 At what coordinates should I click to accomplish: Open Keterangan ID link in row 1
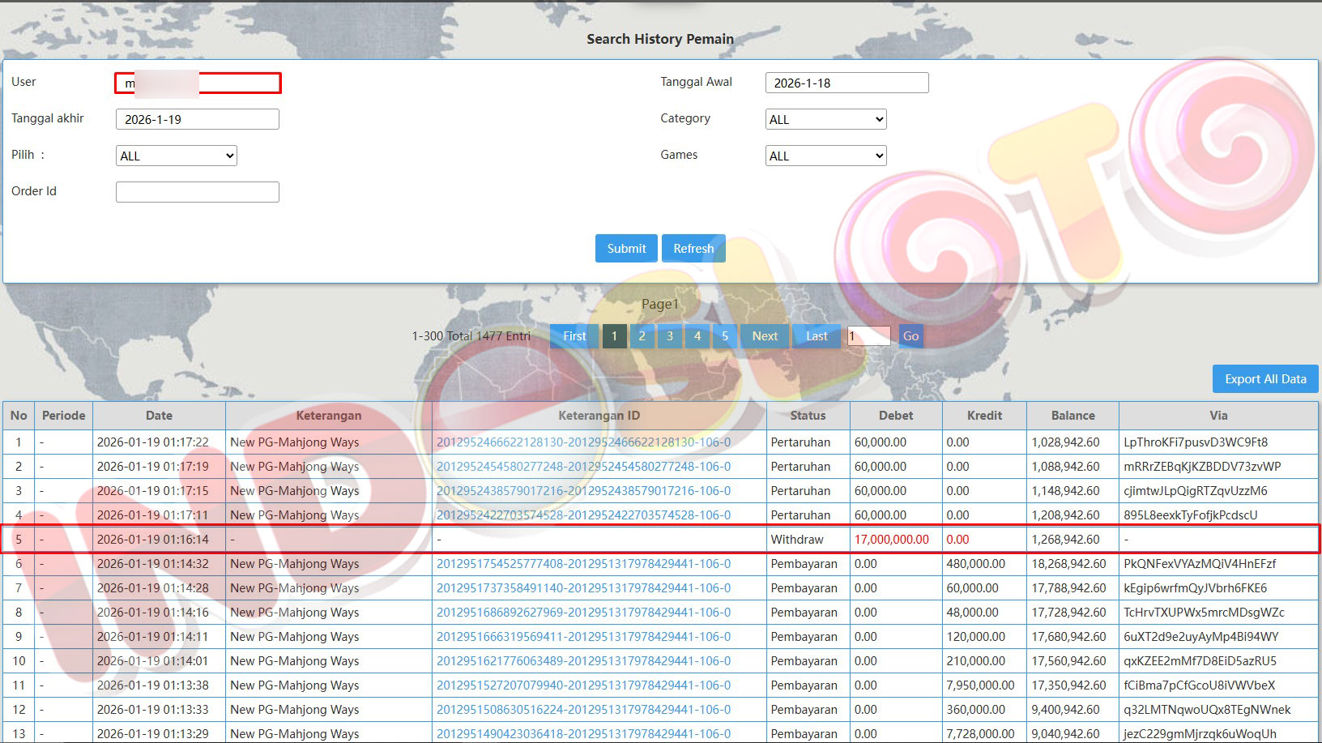pos(583,442)
